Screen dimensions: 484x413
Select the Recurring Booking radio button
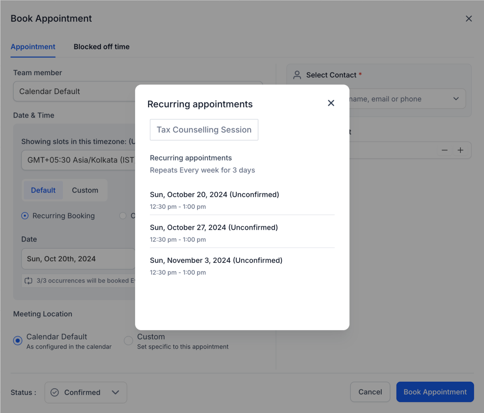click(x=25, y=216)
